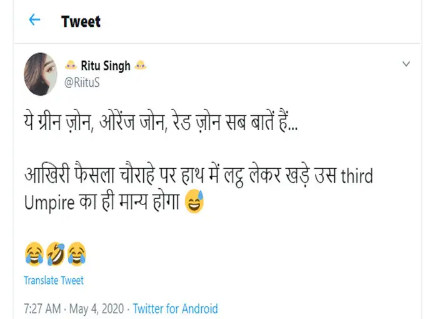Click the tilted rolling-laughing emoji in the middle

(x=55, y=254)
